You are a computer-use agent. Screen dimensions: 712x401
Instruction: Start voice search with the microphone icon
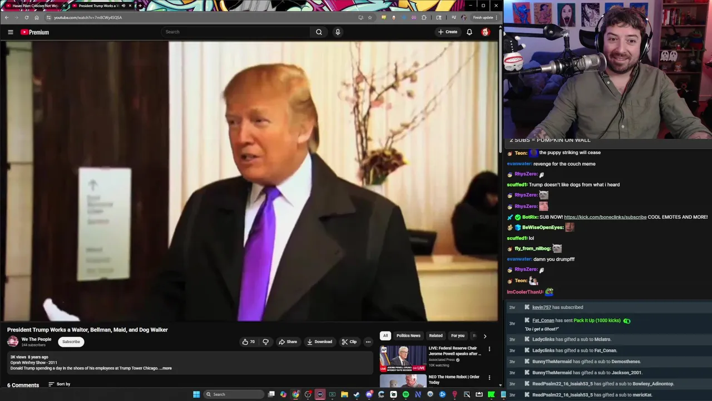tap(338, 32)
